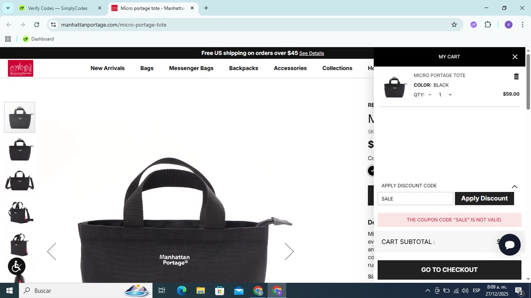The height and width of the screenshot is (298, 531).
Task: Open Microsoft Store from taskbar
Action: (x=220, y=291)
